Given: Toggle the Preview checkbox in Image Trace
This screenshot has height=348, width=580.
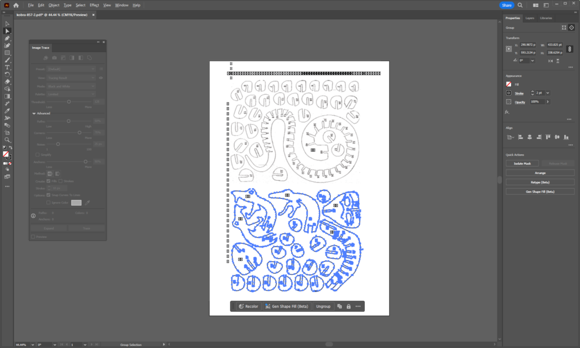Looking at the screenshot, I should tap(32, 236).
